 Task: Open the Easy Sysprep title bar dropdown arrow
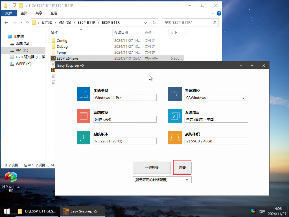(x=241, y=66)
